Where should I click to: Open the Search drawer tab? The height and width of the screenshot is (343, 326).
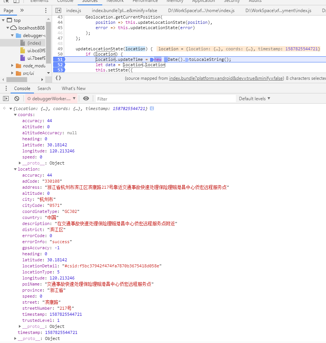44,88
